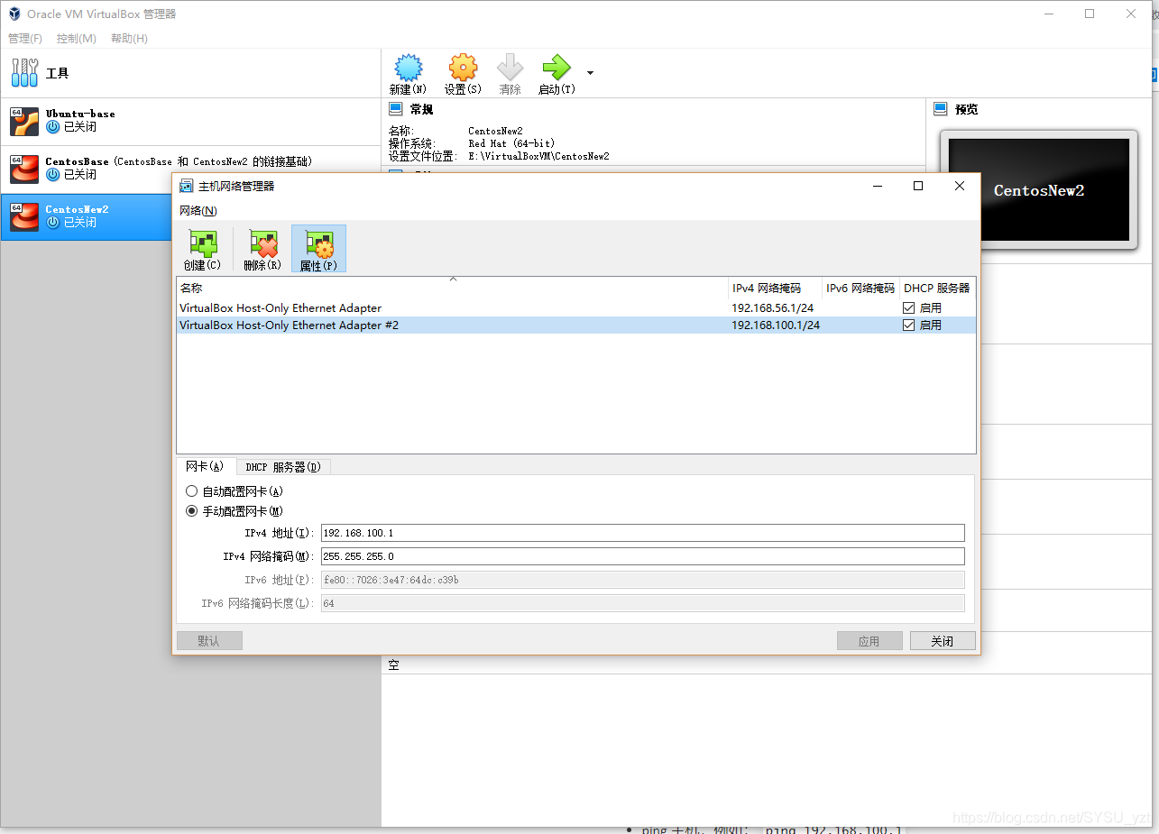The width and height of the screenshot is (1159, 834).
Task: Click DHCP Server column header
Action: [938, 289]
